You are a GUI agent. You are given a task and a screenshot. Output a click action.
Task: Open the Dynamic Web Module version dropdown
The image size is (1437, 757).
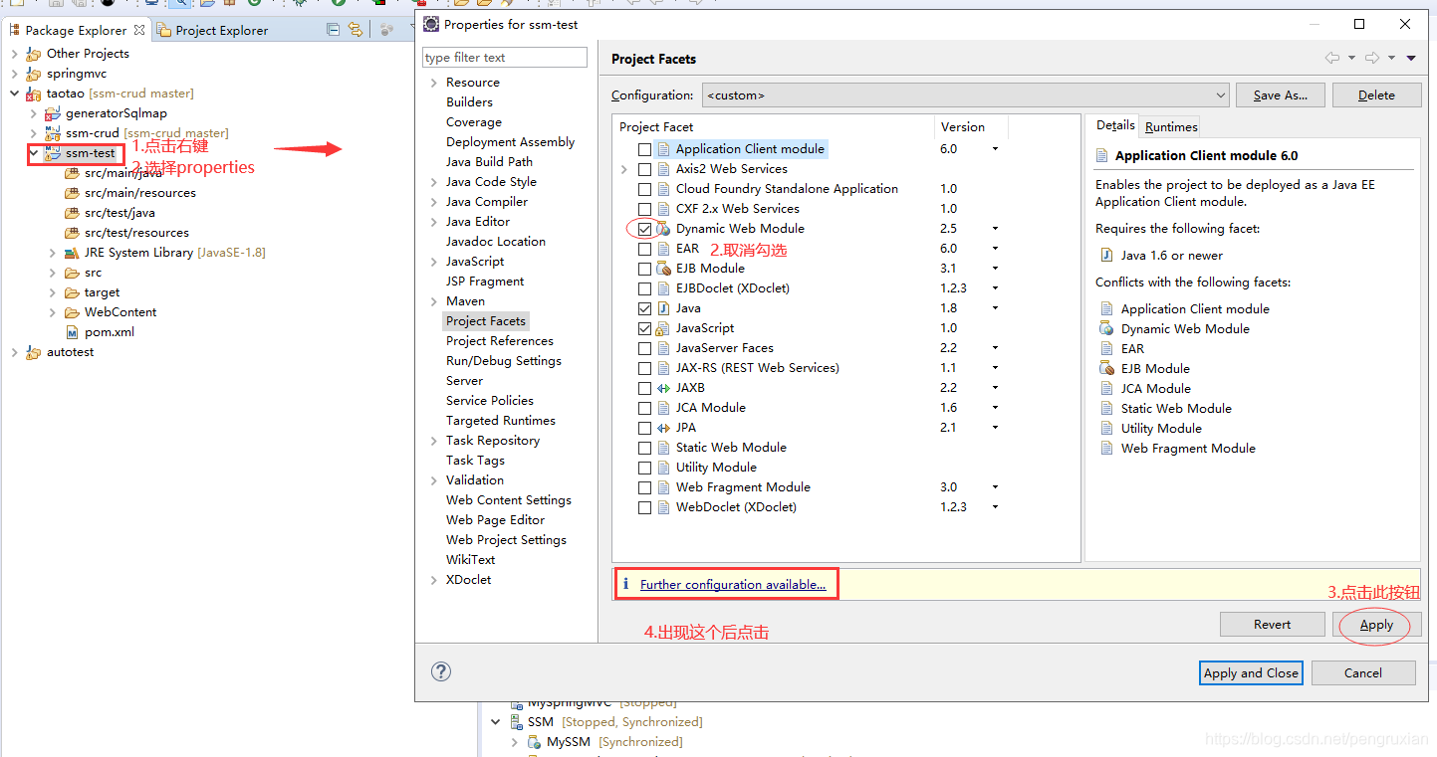tap(994, 229)
